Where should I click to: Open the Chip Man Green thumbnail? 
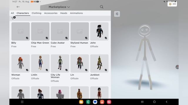(40, 32)
